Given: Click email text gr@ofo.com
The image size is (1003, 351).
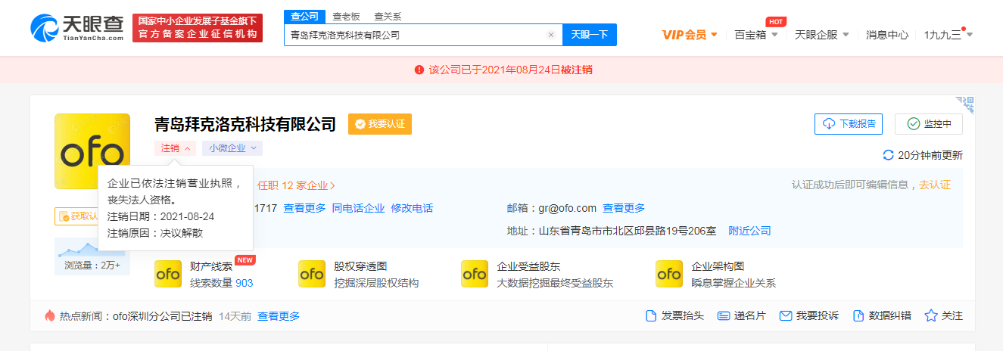Looking at the screenshot, I should (567, 208).
